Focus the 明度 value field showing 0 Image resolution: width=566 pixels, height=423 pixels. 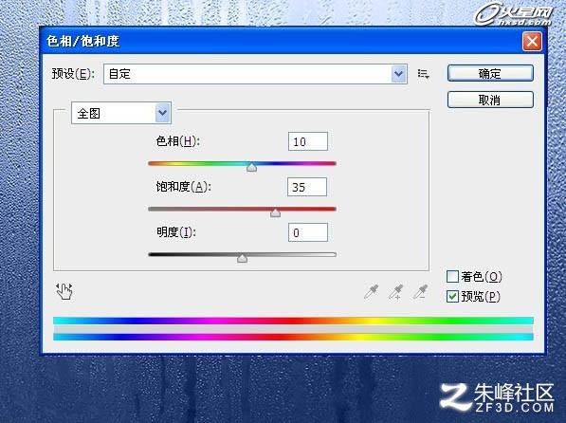point(308,232)
